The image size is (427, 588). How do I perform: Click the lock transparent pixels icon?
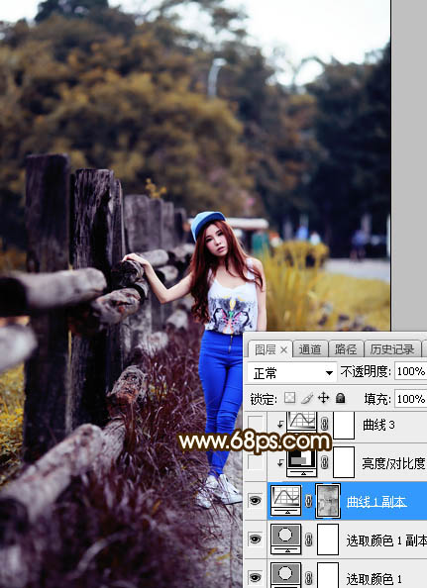(289, 398)
